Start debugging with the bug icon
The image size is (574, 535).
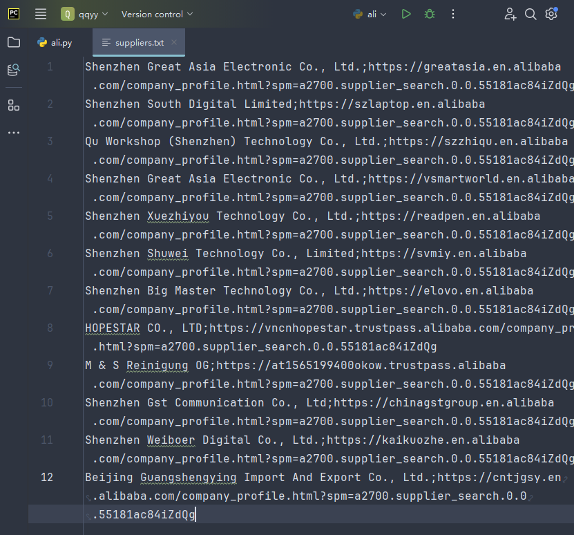pyautogui.click(x=430, y=14)
